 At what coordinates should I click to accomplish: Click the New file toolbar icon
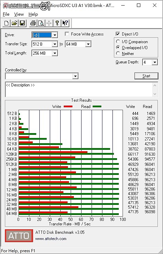6,23
